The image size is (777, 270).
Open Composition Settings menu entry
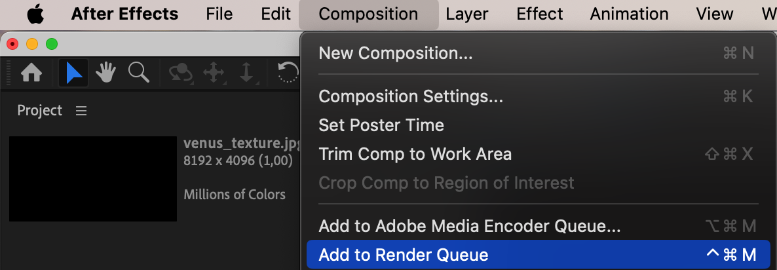tap(411, 97)
